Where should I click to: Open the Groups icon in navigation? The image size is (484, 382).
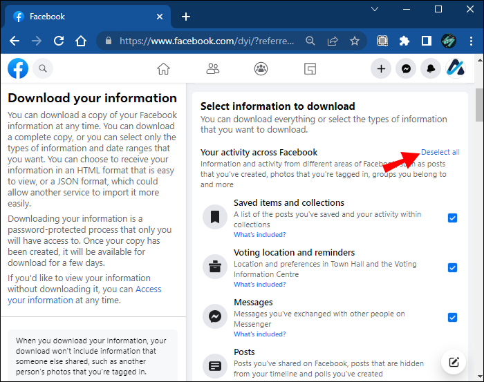click(261, 68)
